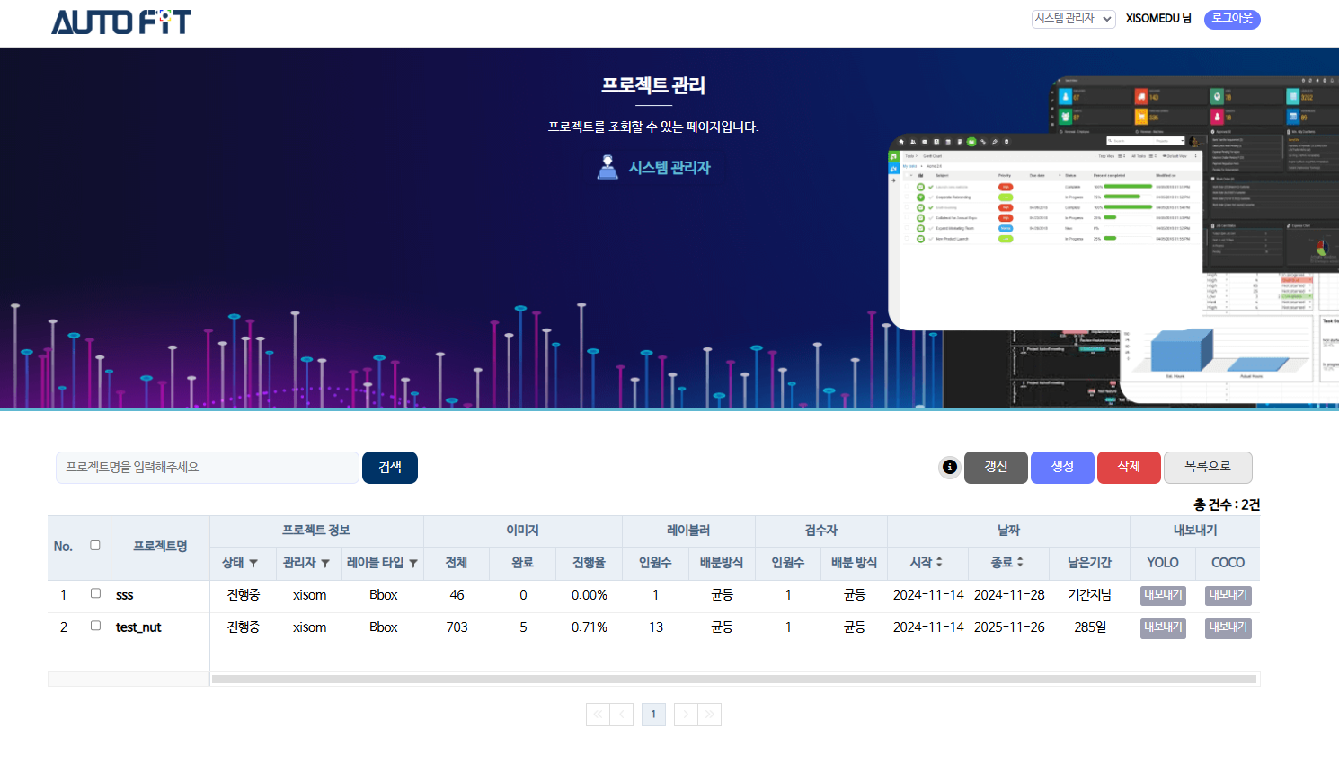
Task: Click the table's horizontal scrollbar
Action: coord(733,680)
